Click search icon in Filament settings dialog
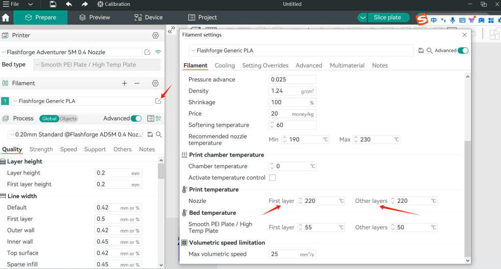Screen dimensions: 501x269 click(429, 51)
